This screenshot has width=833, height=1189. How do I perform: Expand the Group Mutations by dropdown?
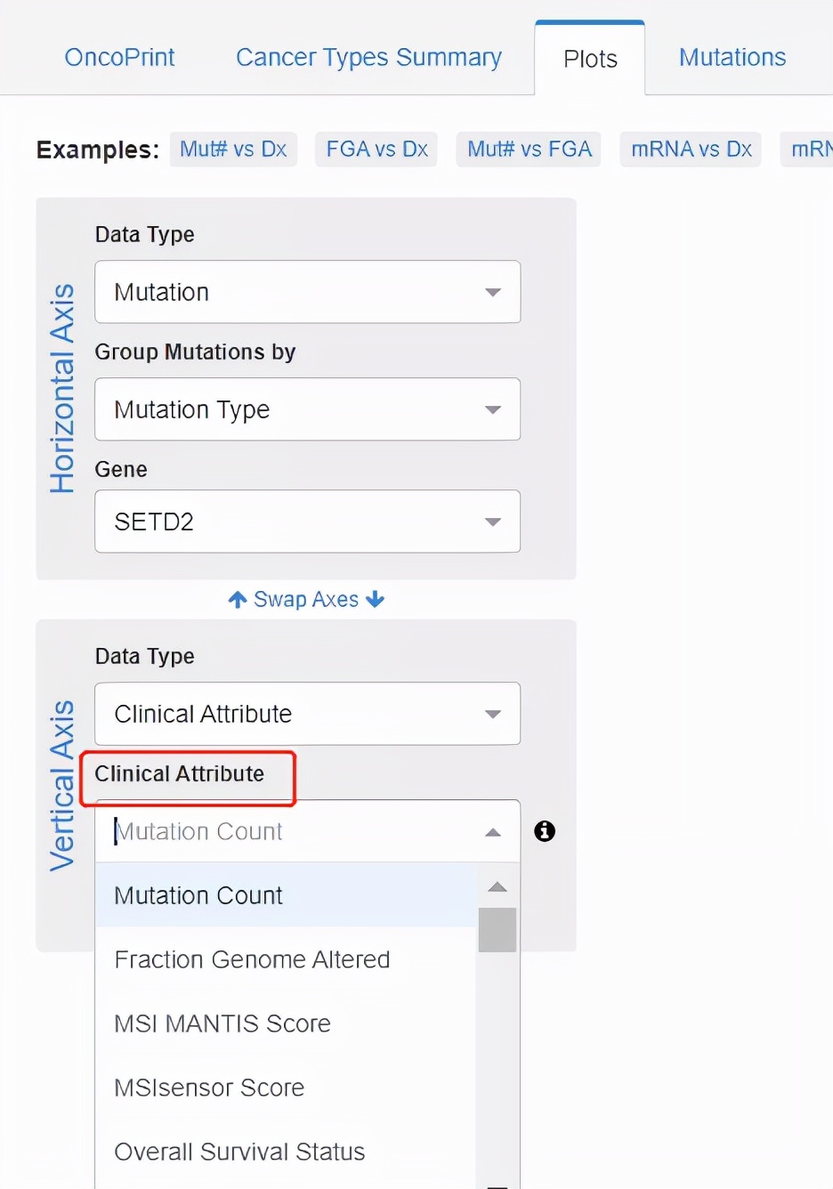(x=307, y=409)
